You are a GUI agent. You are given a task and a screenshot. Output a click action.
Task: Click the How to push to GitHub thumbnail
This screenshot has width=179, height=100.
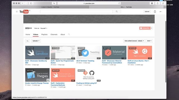click(89, 75)
